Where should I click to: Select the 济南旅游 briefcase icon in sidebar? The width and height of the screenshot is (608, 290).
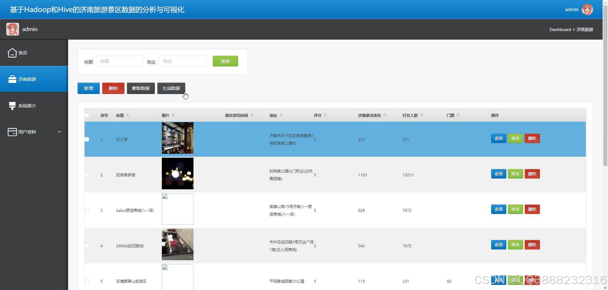12,79
